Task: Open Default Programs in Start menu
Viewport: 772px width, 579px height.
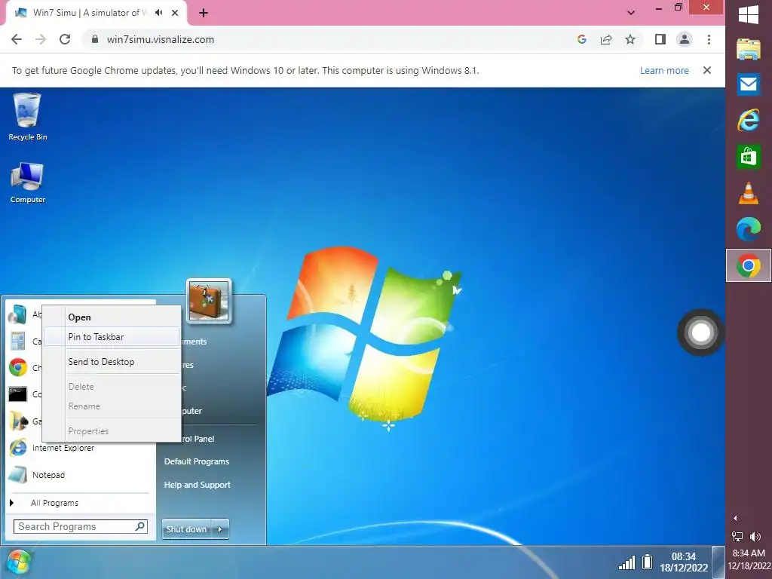Action: pos(197,461)
